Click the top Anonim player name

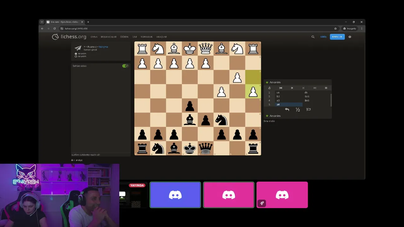[275, 82]
